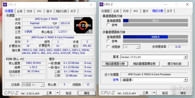Click the AMD Ryzen 5 logo image
The width and height of the screenshot is (195, 98).
coord(83,25)
